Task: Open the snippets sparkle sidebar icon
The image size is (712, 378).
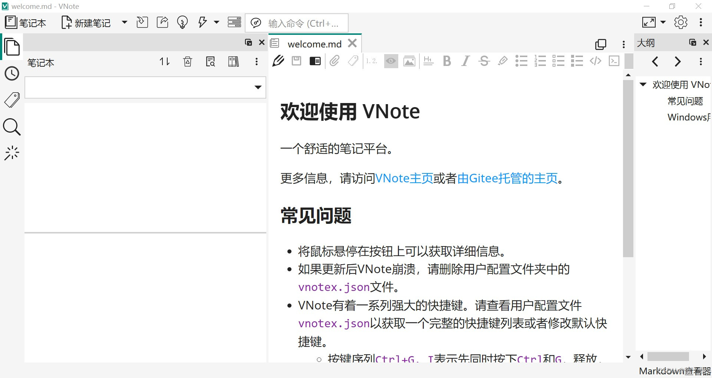Action: coord(12,153)
